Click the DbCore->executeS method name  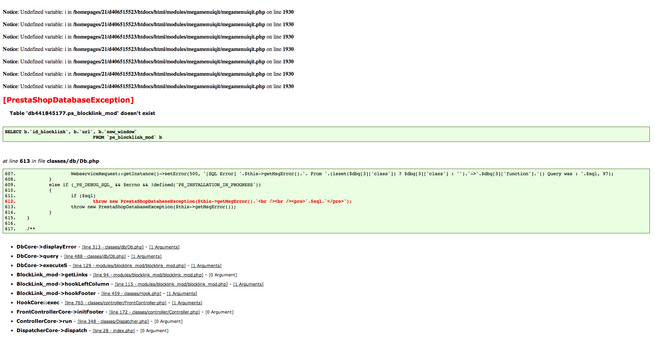(x=42, y=265)
